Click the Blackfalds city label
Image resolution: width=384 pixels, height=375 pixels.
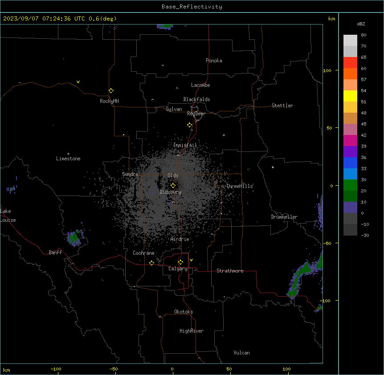196,99
